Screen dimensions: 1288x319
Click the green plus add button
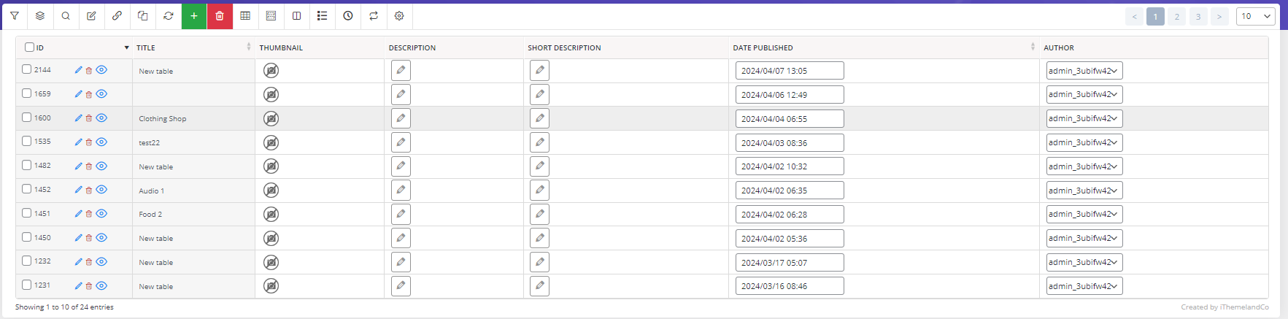pyautogui.click(x=194, y=16)
